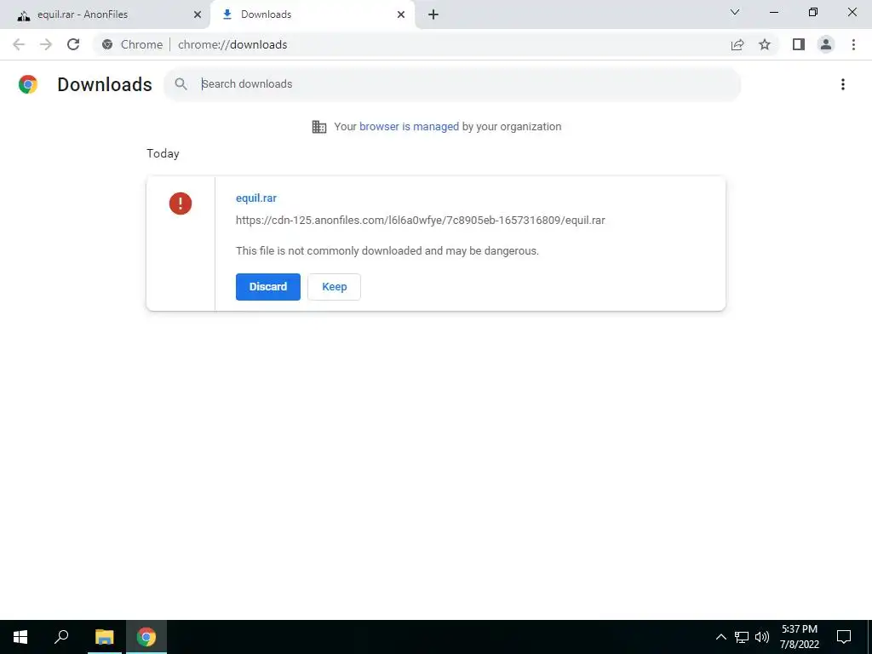Open the Action Center notifications icon
The width and height of the screenshot is (872, 654).
coord(844,637)
